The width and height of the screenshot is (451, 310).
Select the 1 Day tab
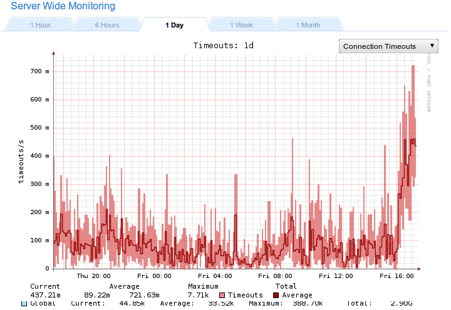(175, 25)
